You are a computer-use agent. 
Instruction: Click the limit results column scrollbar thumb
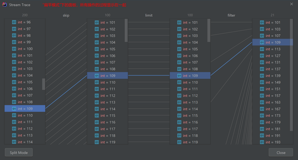209,31
